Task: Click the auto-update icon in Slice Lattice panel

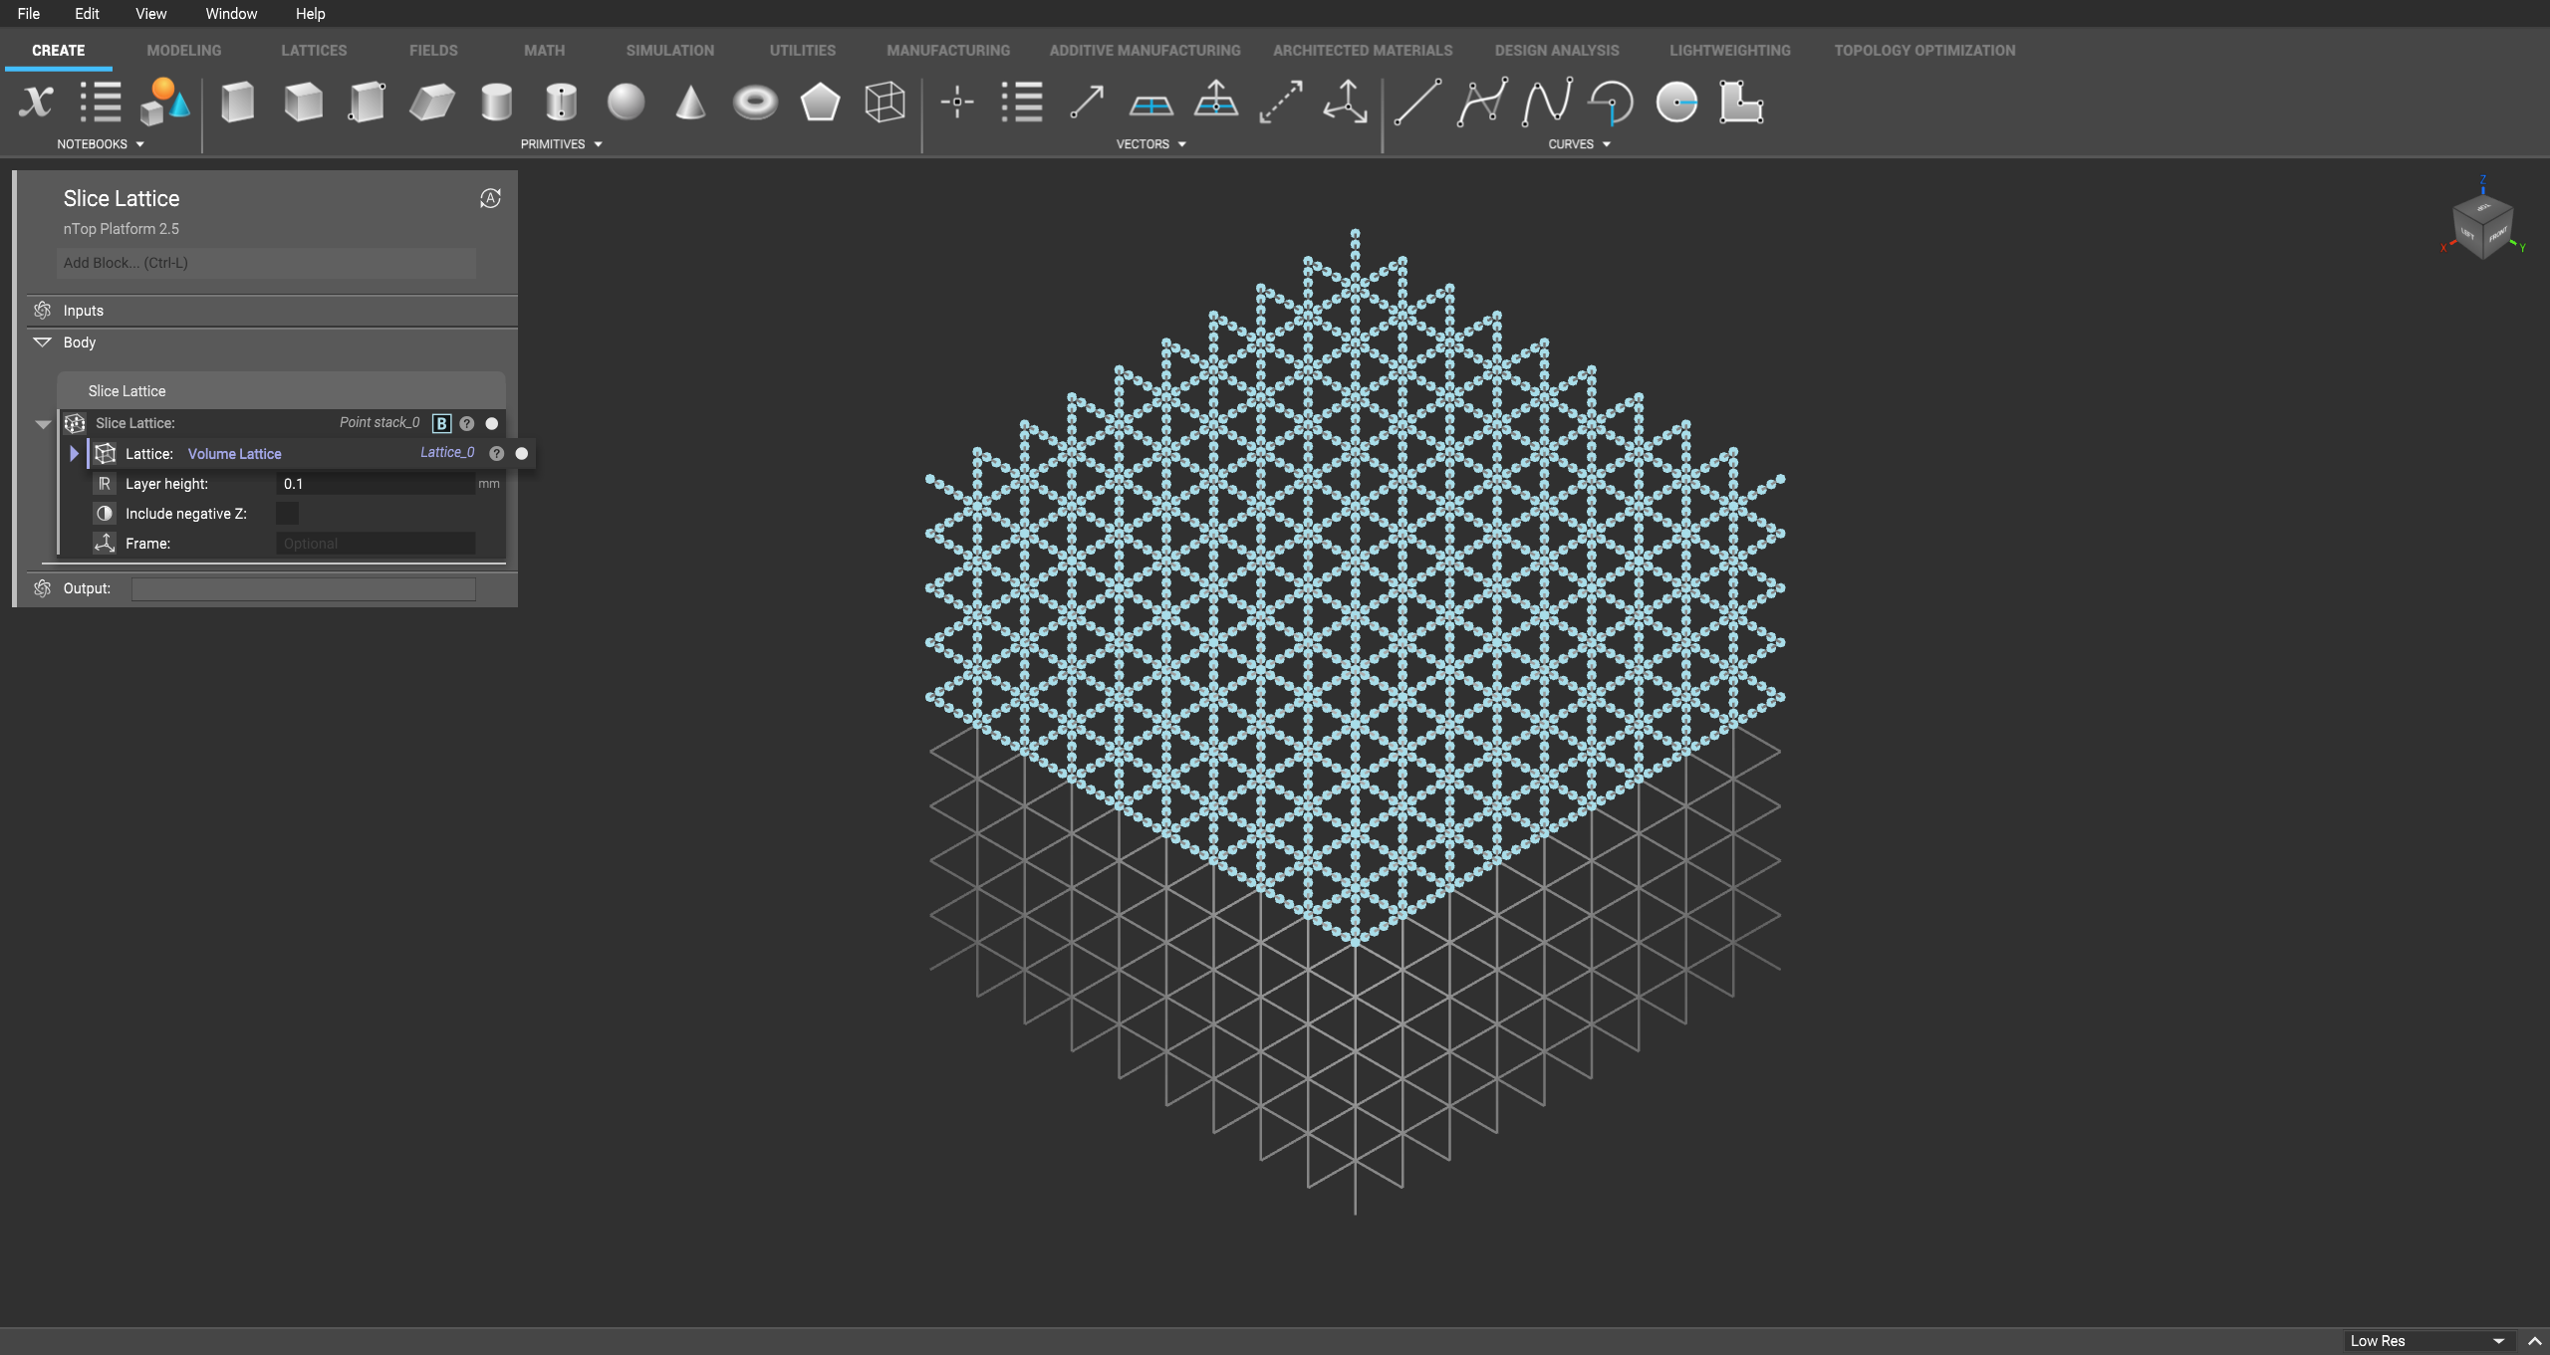Action: click(490, 198)
